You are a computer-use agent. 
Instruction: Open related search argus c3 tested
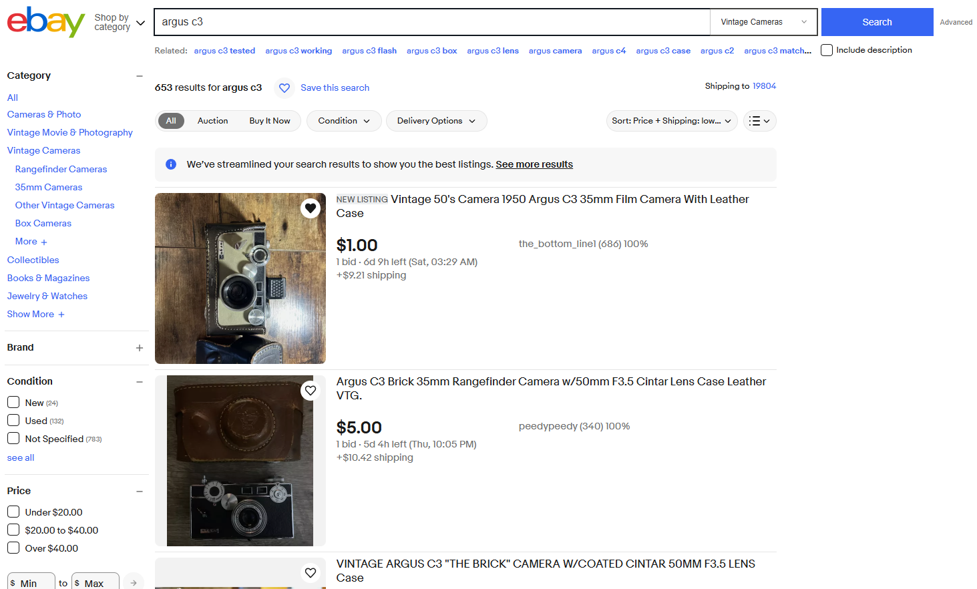(x=224, y=51)
